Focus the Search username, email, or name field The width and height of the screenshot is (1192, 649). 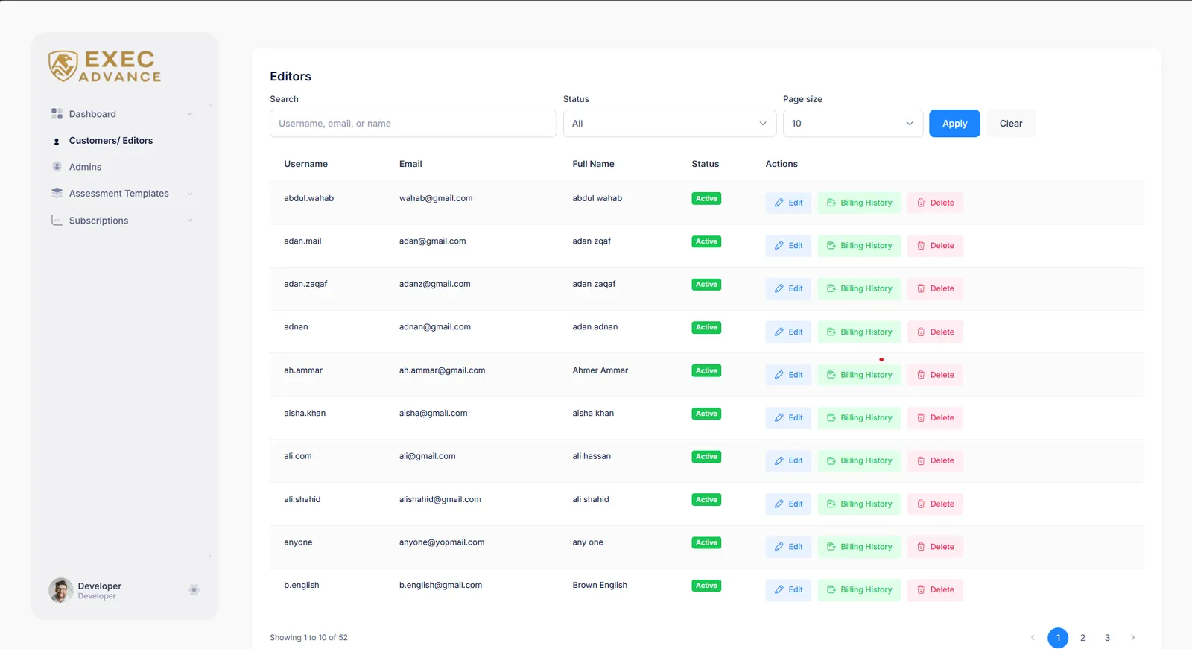pyautogui.click(x=413, y=124)
